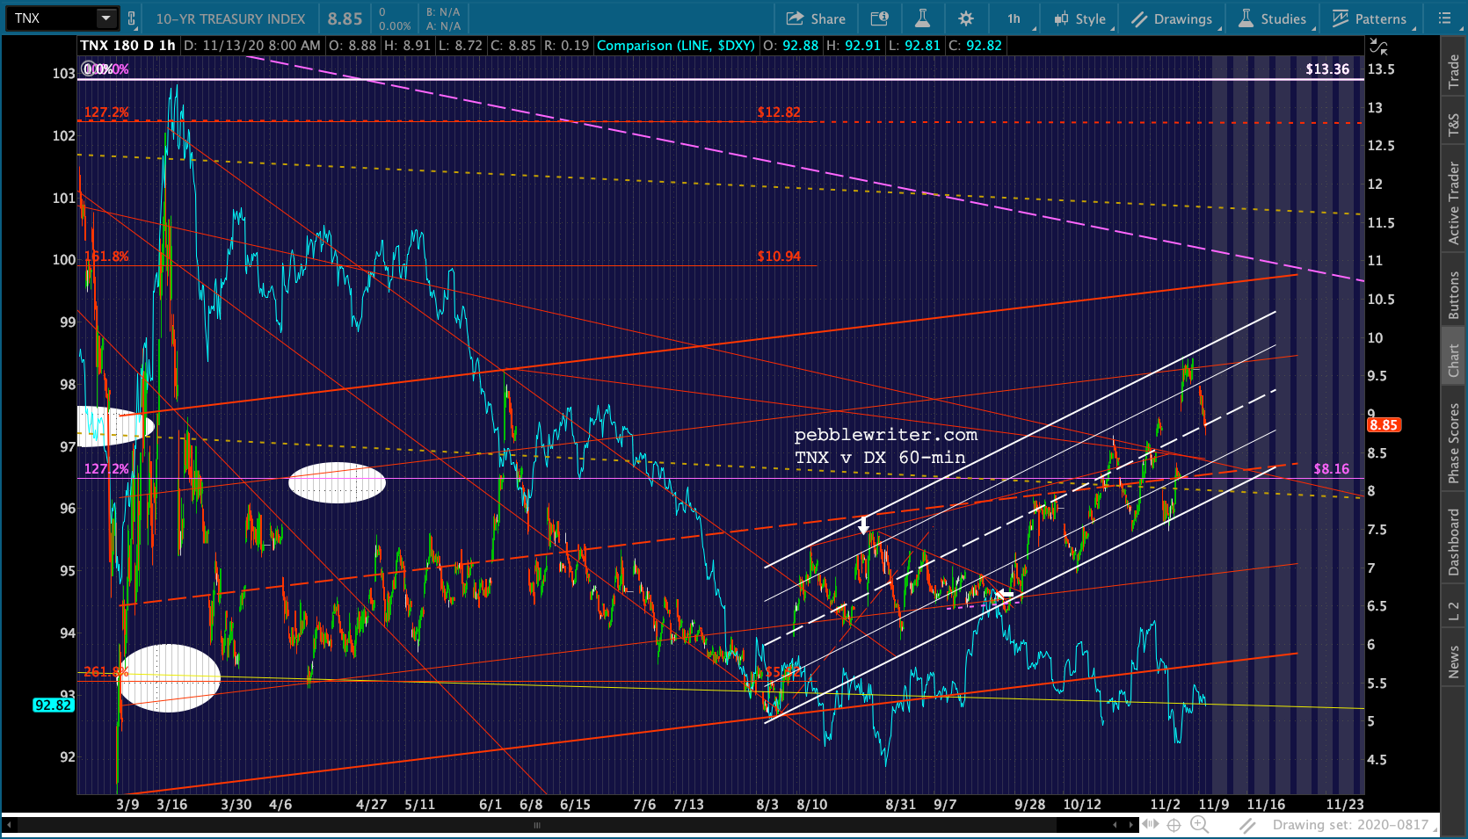Switch to the Trade sidebar tab
1468x839 pixels.
(x=1454, y=71)
